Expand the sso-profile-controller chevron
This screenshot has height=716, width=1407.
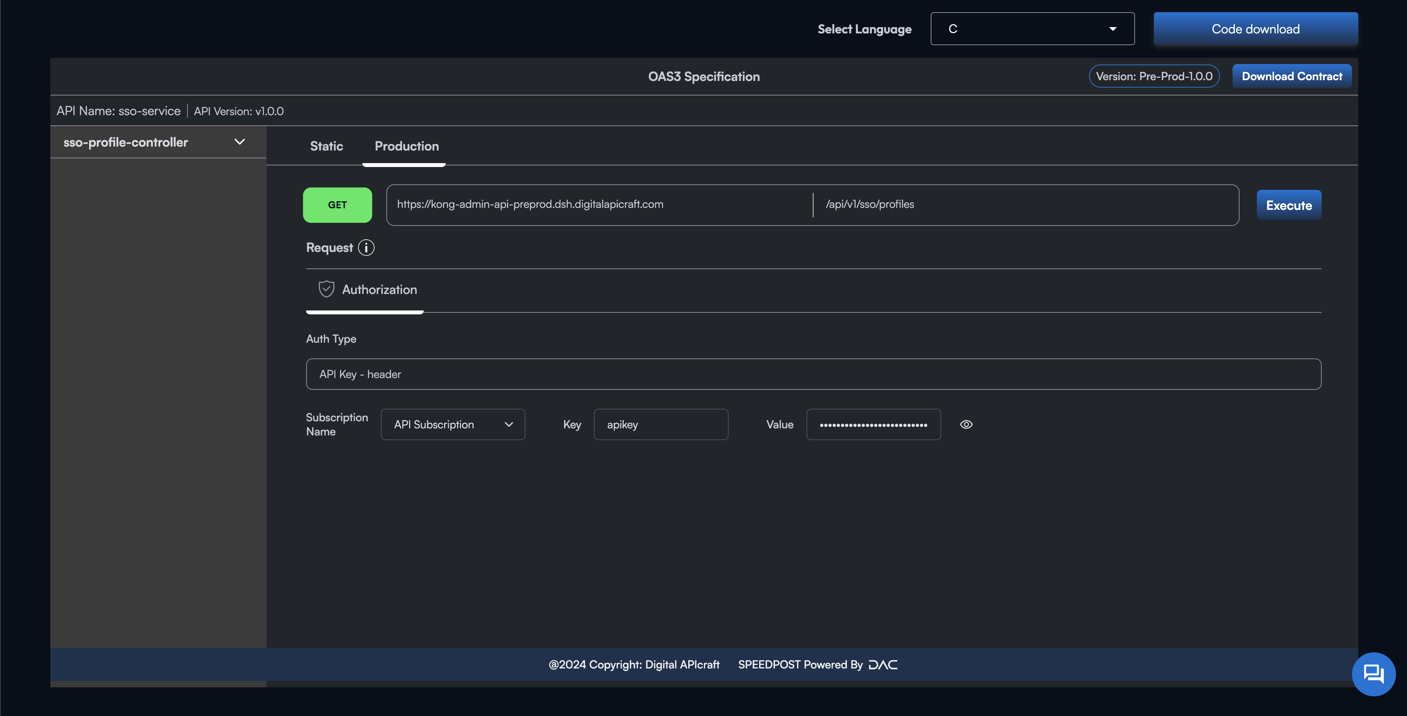tap(239, 142)
